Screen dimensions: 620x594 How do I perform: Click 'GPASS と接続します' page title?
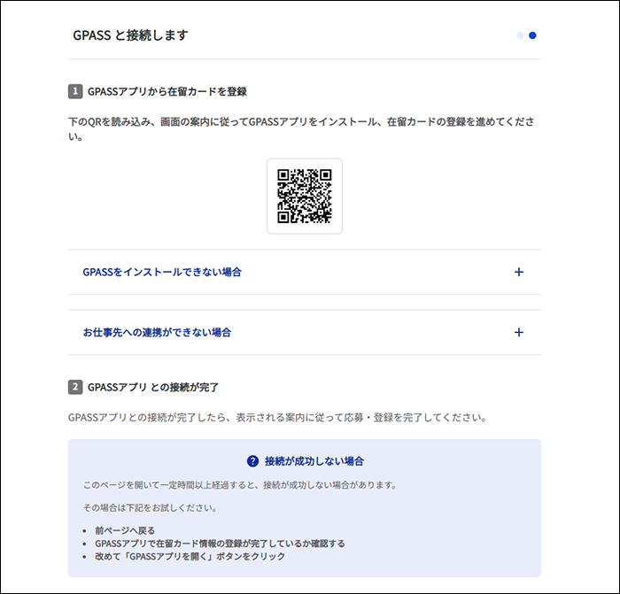point(130,35)
